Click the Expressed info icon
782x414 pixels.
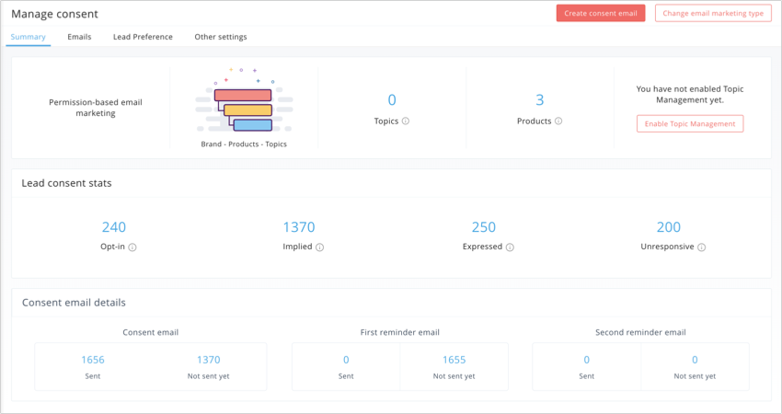pos(510,247)
